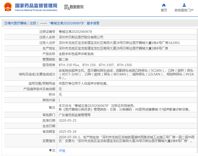
Task: Open the 详情 link
Action: click(x=62, y=151)
